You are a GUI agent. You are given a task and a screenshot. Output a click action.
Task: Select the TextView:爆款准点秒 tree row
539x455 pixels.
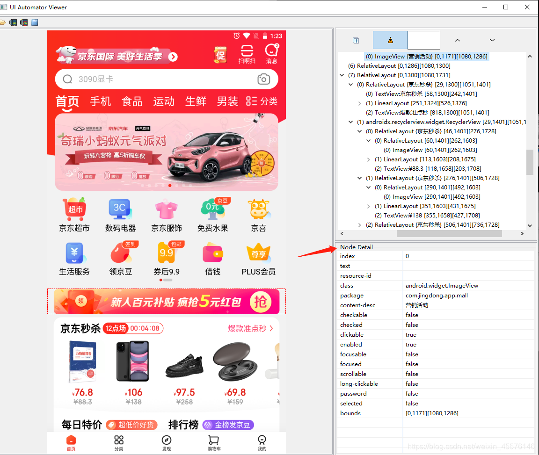[x=427, y=112]
